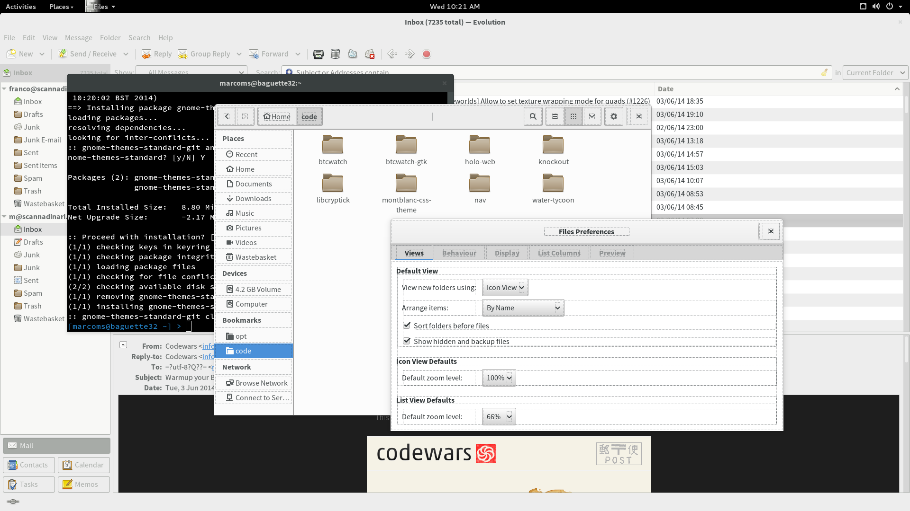
Task: Open the Current Folder search scope dropdown
Action: pos(875,72)
